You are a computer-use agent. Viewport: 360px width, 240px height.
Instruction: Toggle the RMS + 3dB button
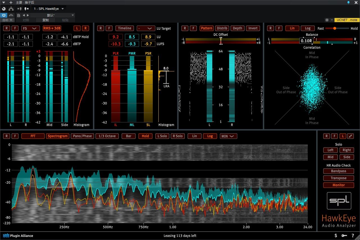(52, 28)
